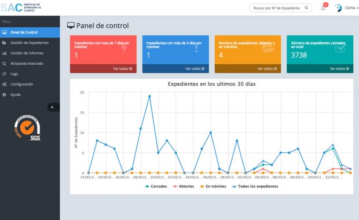
Task: Click the peak data point of 19 expedientes
Action: [149, 96]
